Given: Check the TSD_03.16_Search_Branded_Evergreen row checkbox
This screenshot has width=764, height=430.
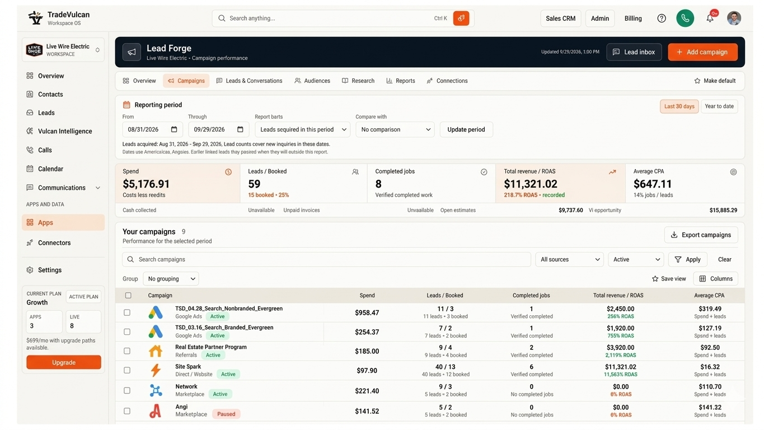Looking at the screenshot, I should [127, 331].
